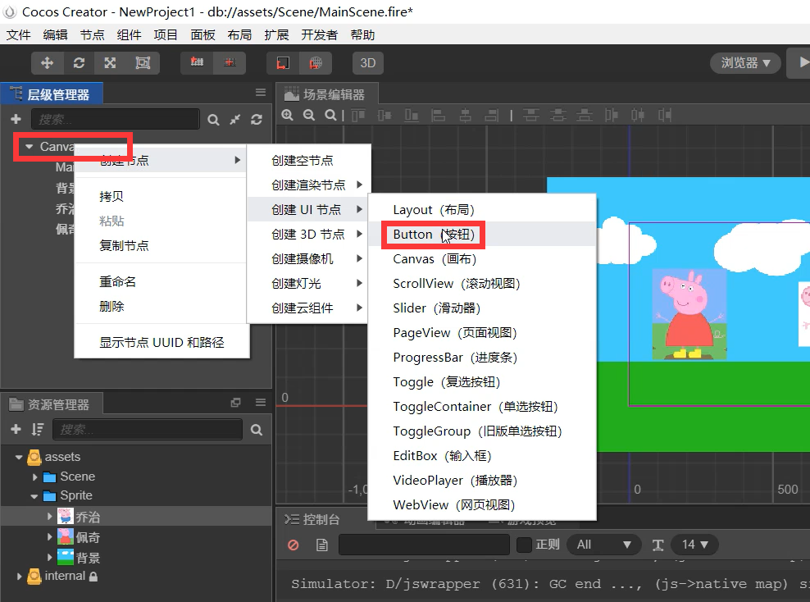Click the sort assets icon
The width and height of the screenshot is (810, 602).
[x=37, y=430]
